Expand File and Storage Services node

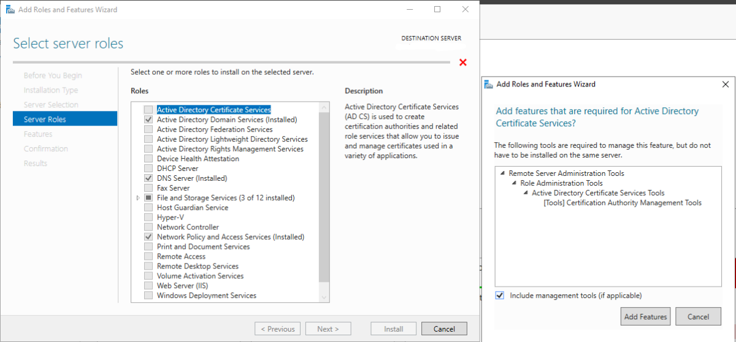tap(138, 198)
